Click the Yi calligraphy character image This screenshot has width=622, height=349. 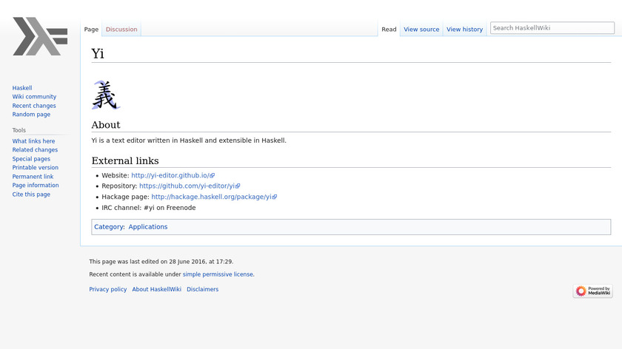coord(105,95)
